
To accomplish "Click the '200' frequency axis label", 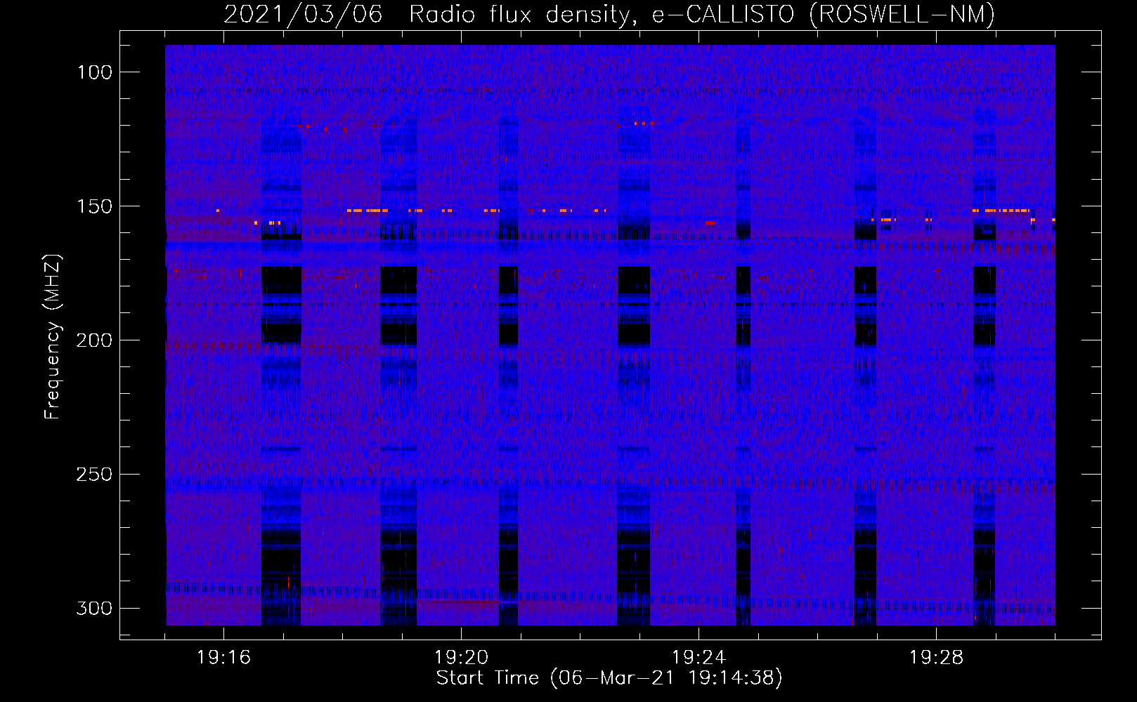I will (x=94, y=340).
